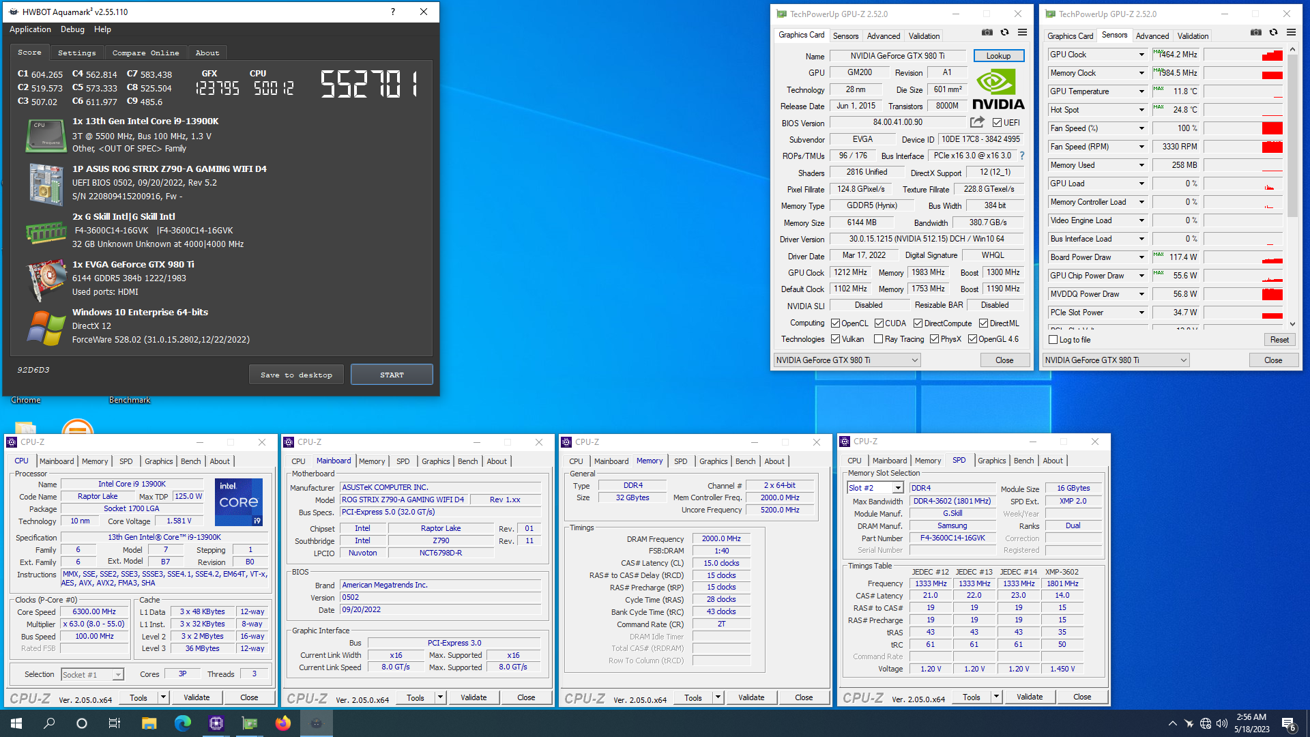Click the NVIDIA logo in GPU-Z

(x=998, y=90)
